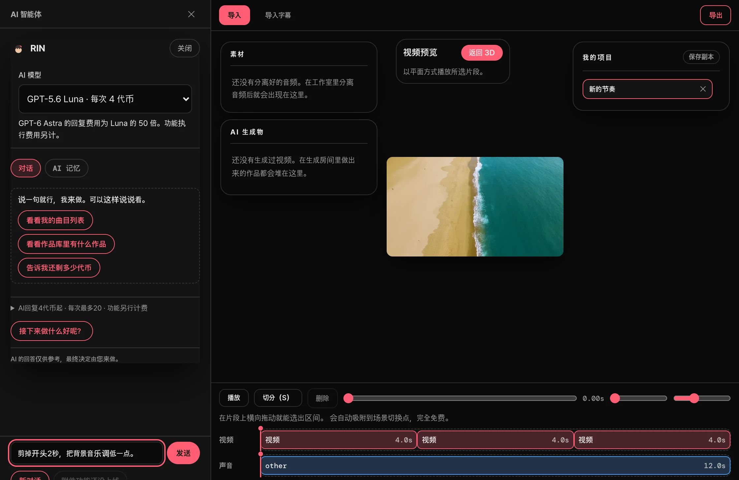Click the 切分 (S) split button
This screenshot has height=480, width=739.
(x=278, y=398)
